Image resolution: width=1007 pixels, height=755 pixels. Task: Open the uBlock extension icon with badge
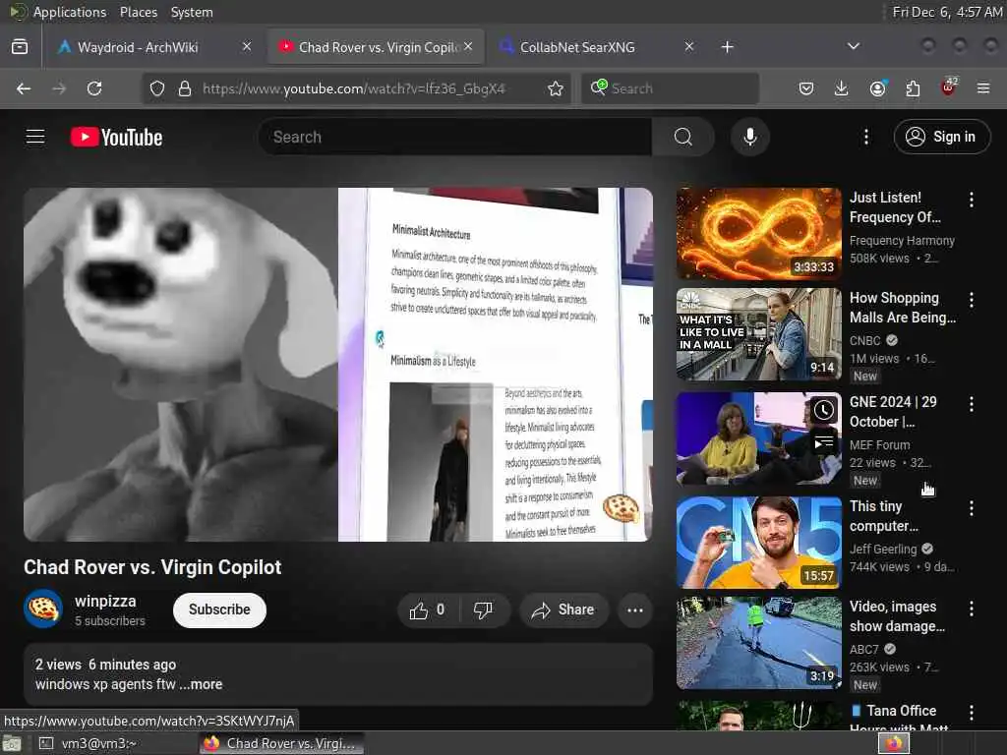click(x=948, y=87)
